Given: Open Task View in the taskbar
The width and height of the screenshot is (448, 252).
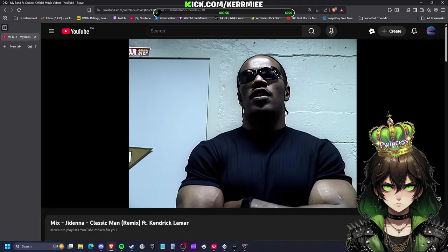Looking at the screenshot, I should point(70,246).
